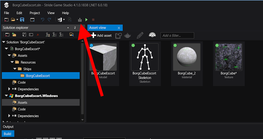Click the first of the three hierarchy tree icons
Screen dimensions: 263x139
click(x=48, y=35)
